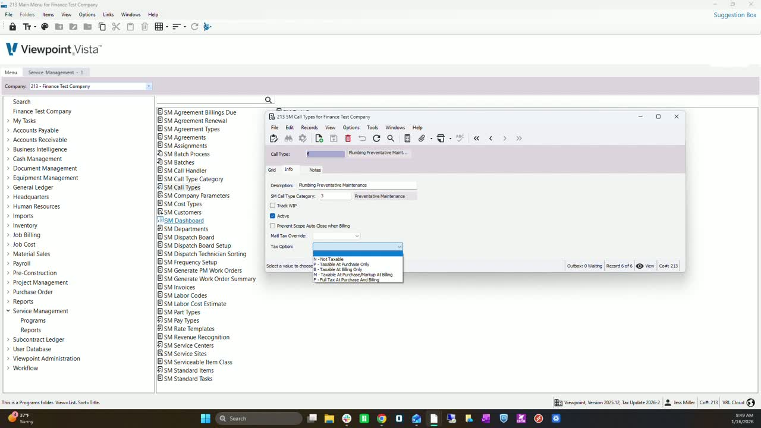The image size is (761, 428).
Task: Open the calculator icon in SM Call Types toolbar
Action: click(x=407, y=139)
